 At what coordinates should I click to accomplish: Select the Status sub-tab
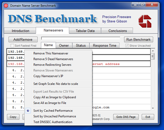coord(81,45)
